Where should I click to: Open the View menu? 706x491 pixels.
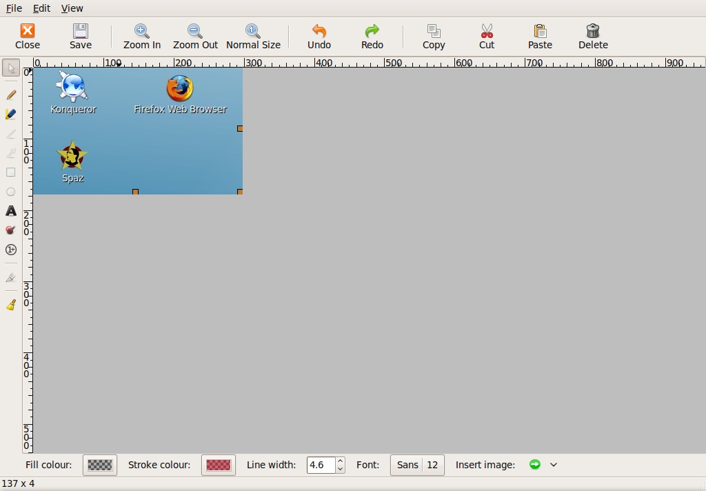(72, 8)
